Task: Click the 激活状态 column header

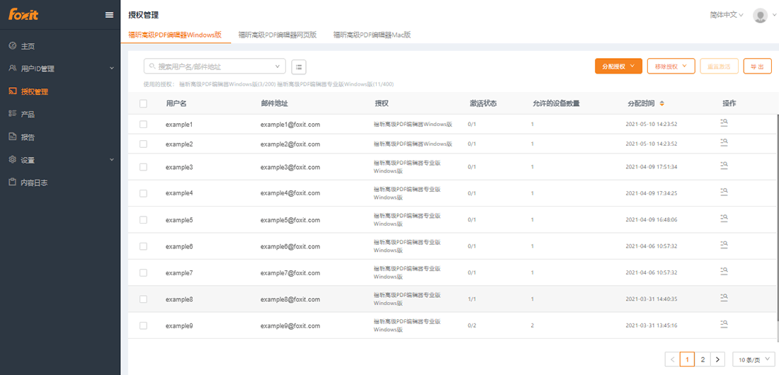Action: [x=483, y=104]
